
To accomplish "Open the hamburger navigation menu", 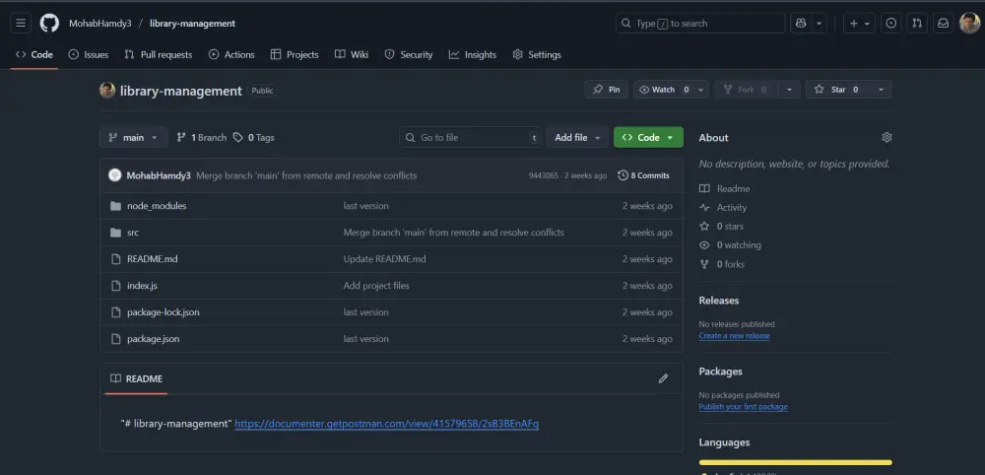I will coord(21,24).
